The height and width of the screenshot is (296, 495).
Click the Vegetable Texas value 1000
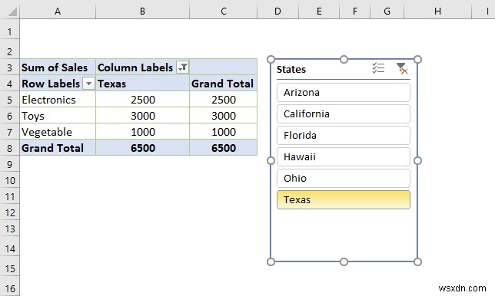point(142,132)
